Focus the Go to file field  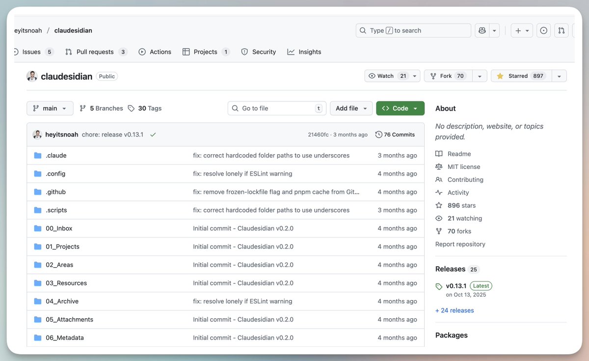coord(277,108)
